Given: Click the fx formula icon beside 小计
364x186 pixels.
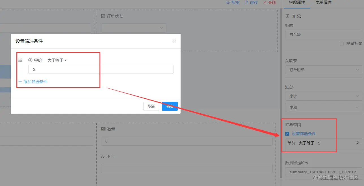Looking at the screenshot, I should coord(103,157).
